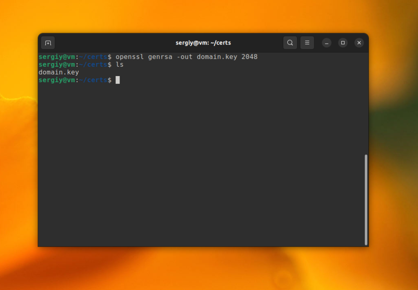Click the "-out" flag in first command
Viewport: 418px width, 290px height.
pyautogui.click(x=185, y=57)
